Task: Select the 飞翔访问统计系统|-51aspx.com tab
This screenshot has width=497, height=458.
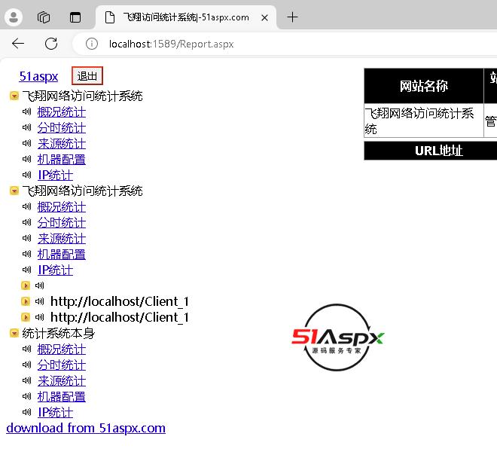Action: (x=186, y=17)
